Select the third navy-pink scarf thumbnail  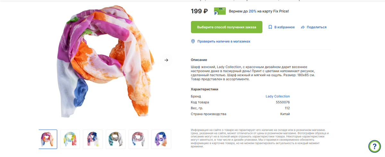93,139
